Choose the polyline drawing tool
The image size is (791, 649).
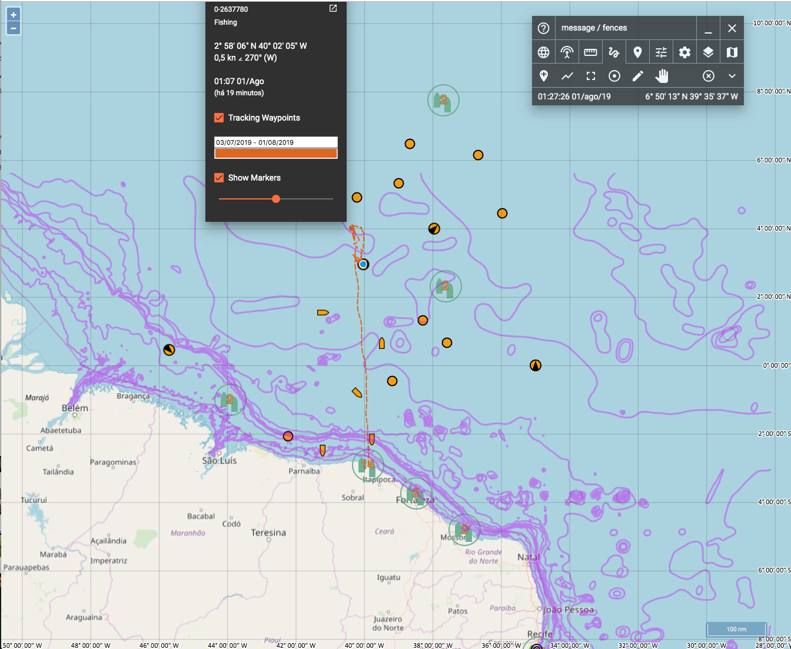(567, 76)
